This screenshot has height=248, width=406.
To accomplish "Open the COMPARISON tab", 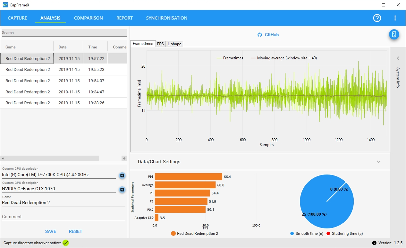I will (x=89, y=18).
